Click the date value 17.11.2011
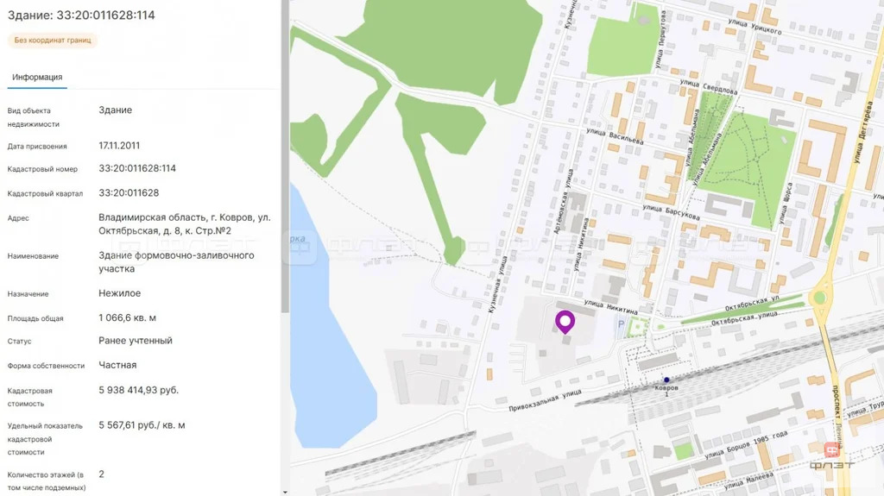The image size is (884, 496). (119, 145)
